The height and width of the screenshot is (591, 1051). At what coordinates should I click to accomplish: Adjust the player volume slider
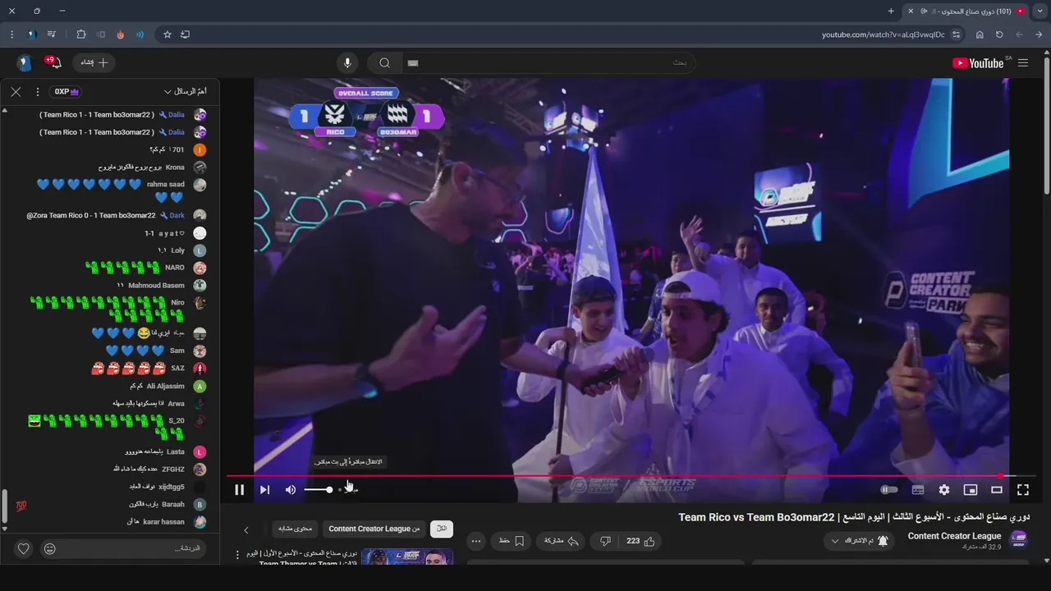coord(319,490)
